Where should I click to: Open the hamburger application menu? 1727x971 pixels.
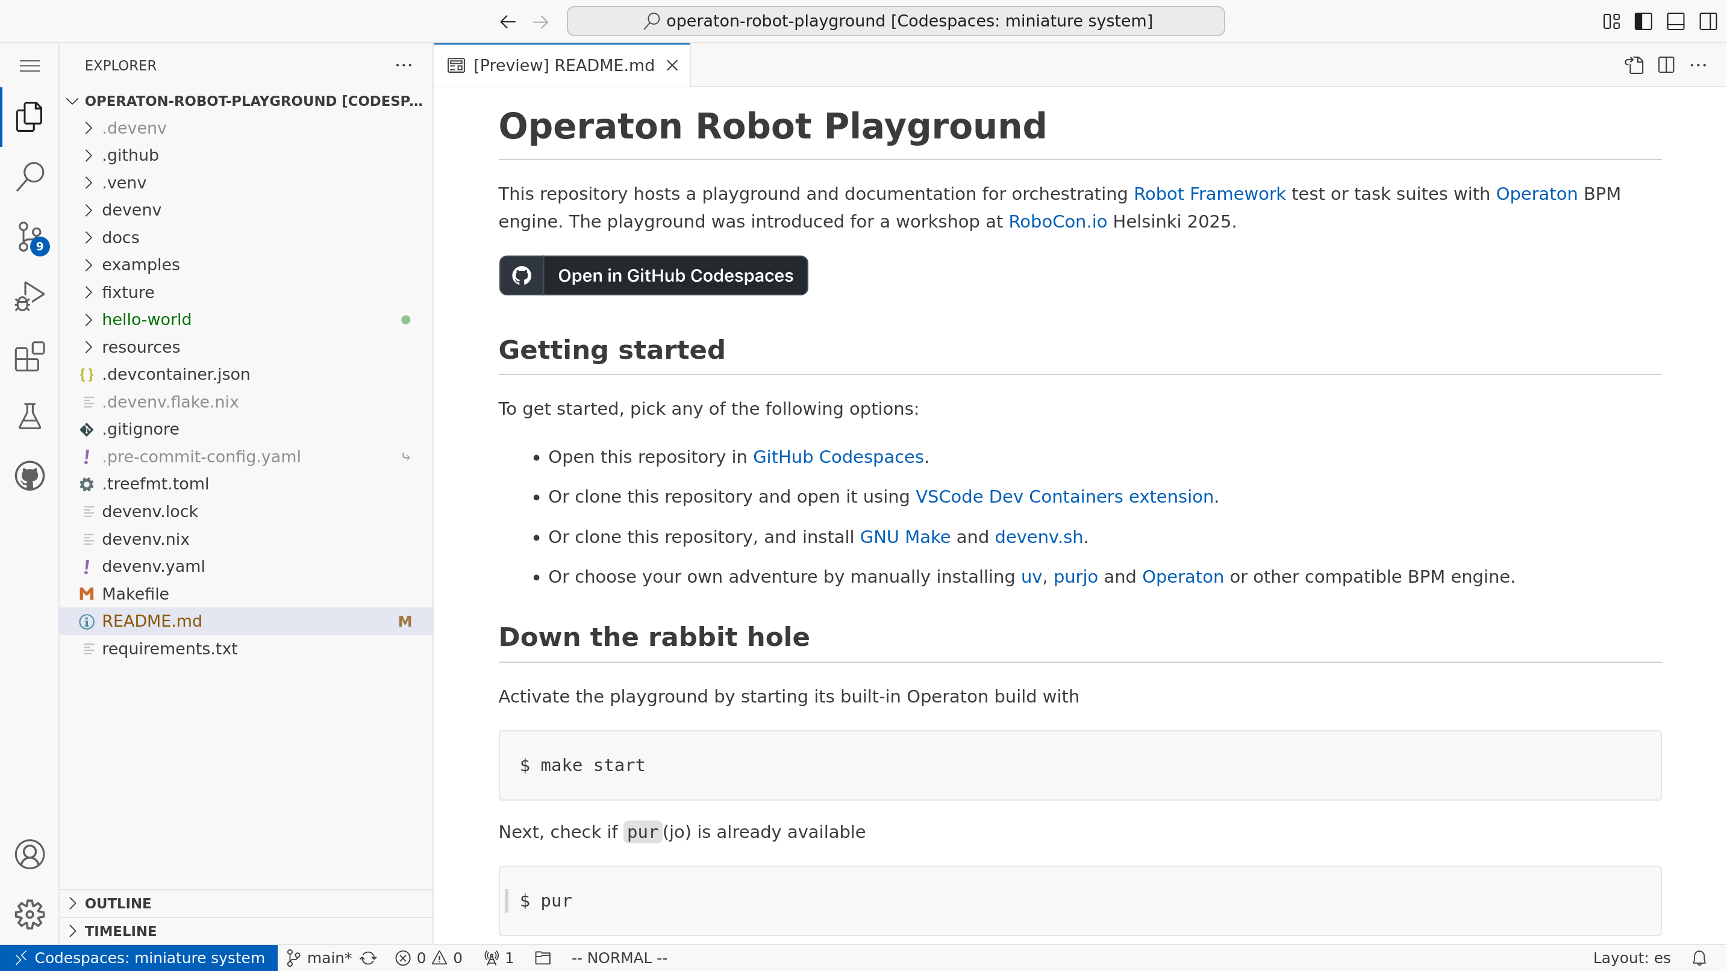point(30,65)
